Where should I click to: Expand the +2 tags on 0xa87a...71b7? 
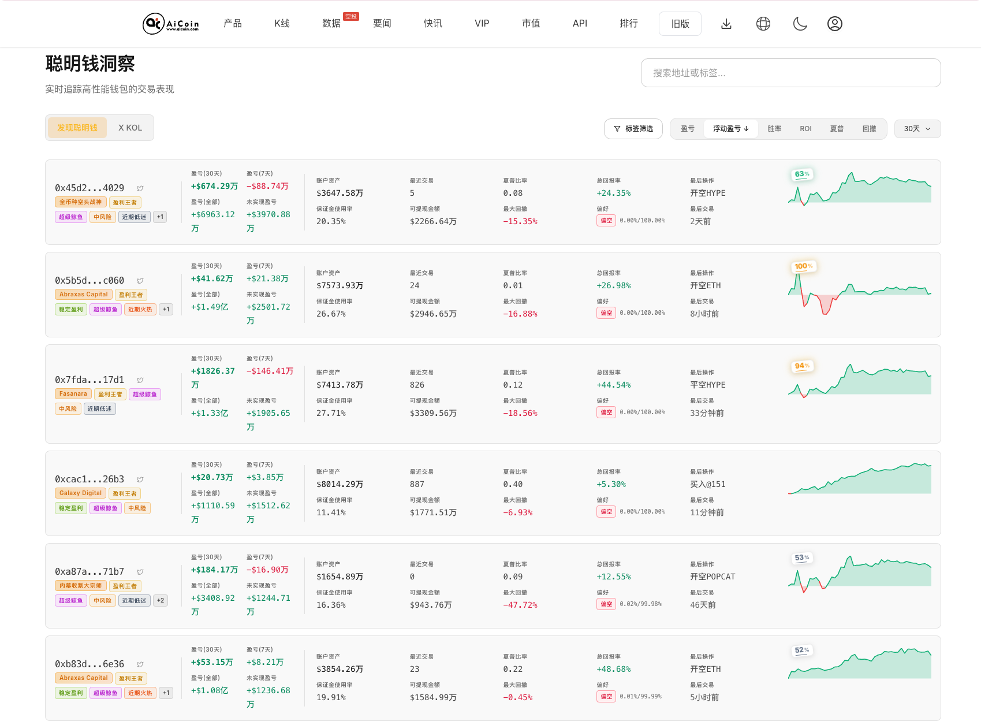tap(161, 601)
